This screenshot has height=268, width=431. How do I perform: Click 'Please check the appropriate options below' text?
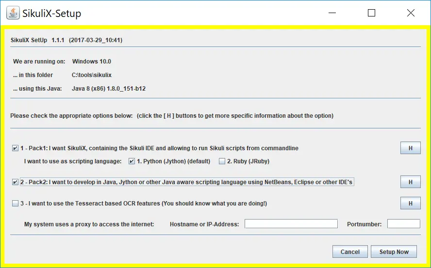coord(71,116)
